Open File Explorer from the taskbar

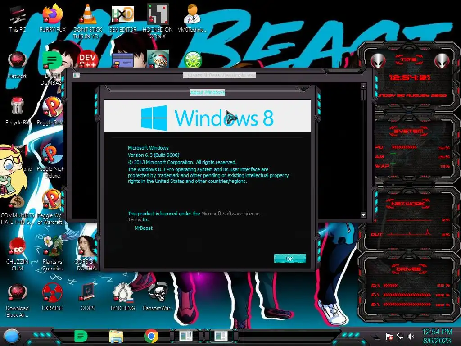click(116, 337)
